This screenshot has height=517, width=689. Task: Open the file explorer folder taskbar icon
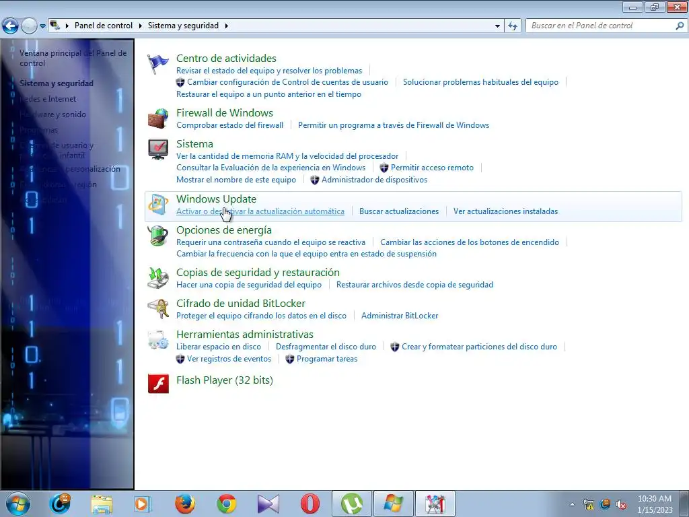[102, 504]
